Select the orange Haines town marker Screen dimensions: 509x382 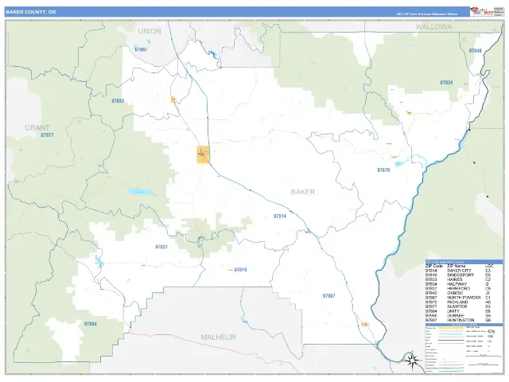173,99
